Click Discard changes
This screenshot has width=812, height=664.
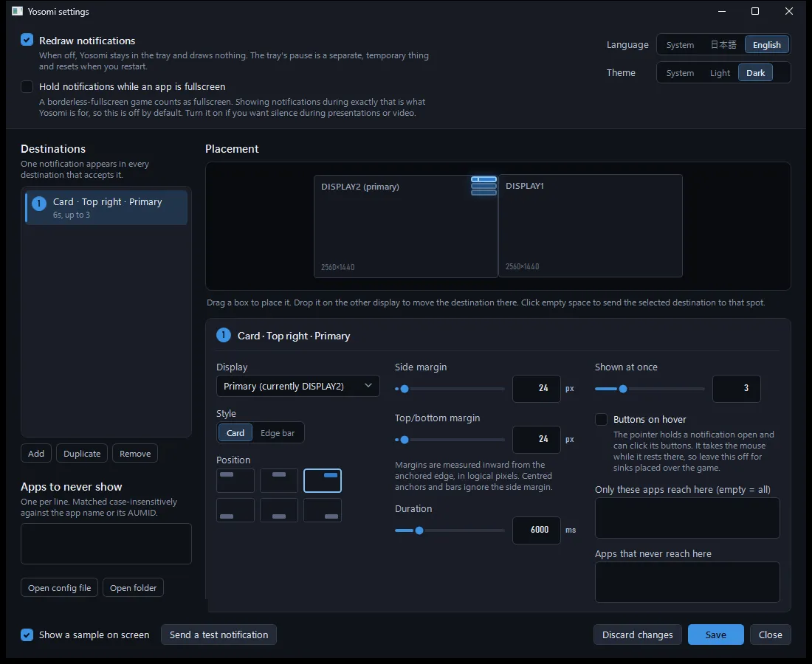638,634
